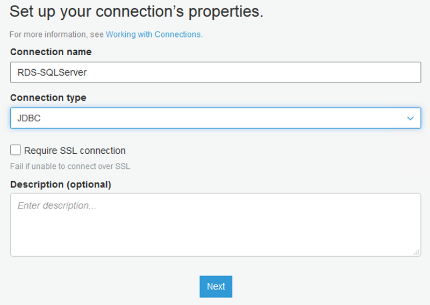This screenshot has width=430, height=305.
Task: Click empty space right of Next button
Action: 322,286
